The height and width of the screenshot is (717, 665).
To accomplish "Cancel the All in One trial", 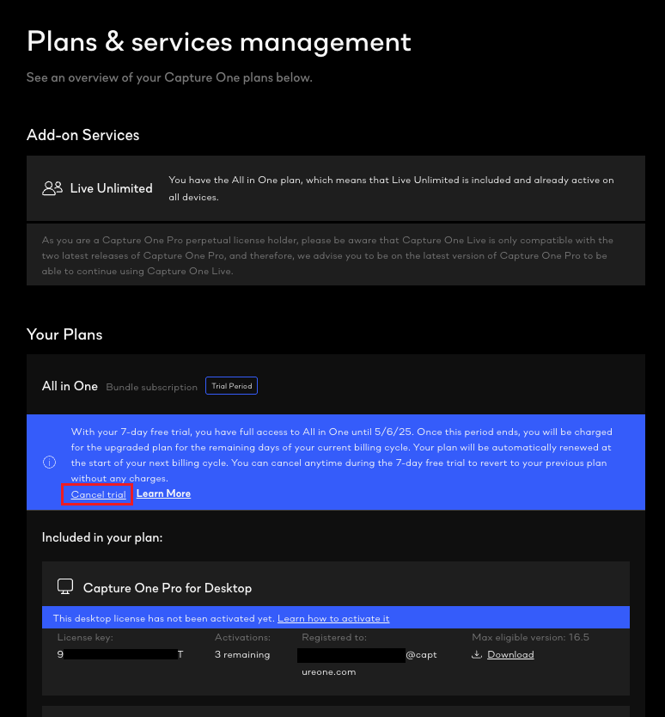I will (98, 494).
